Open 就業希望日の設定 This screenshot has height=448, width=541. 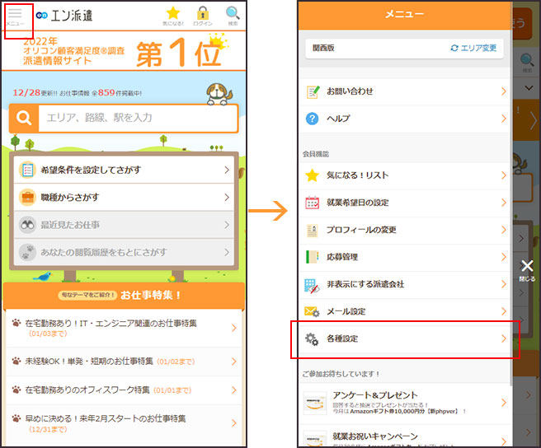point(404,203)
